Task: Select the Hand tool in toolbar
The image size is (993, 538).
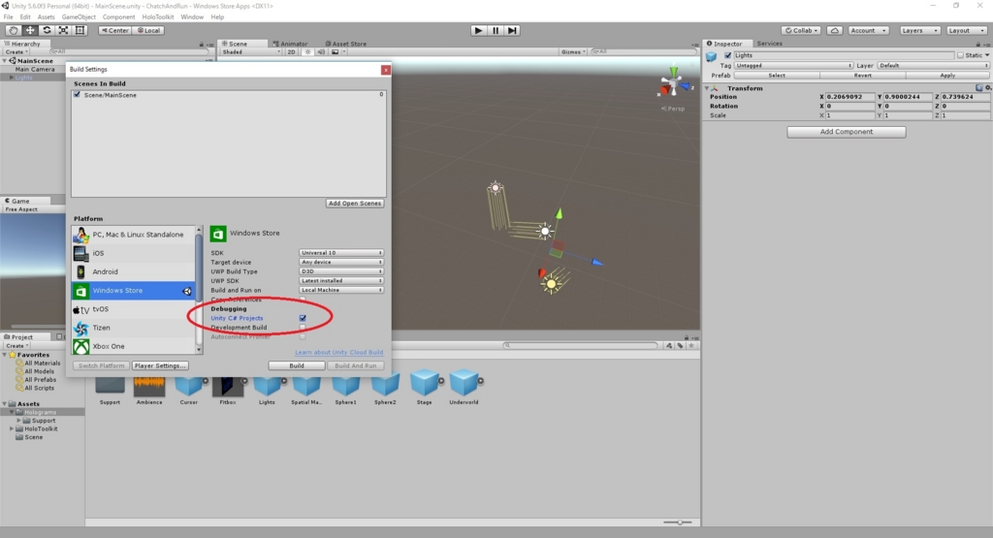Action: (13, 30)
